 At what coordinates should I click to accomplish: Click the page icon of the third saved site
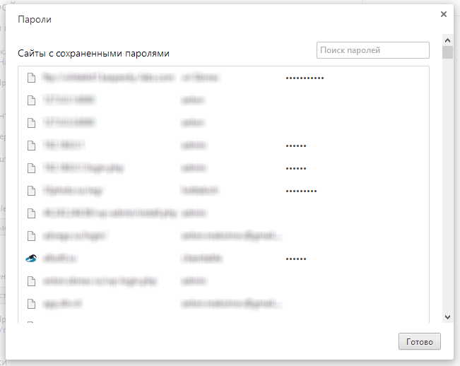(x=30, y=123)
